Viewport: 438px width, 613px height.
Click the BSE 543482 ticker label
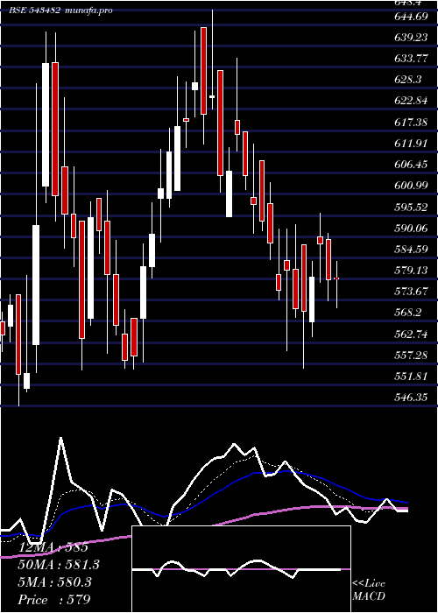[x=35, y=11]
